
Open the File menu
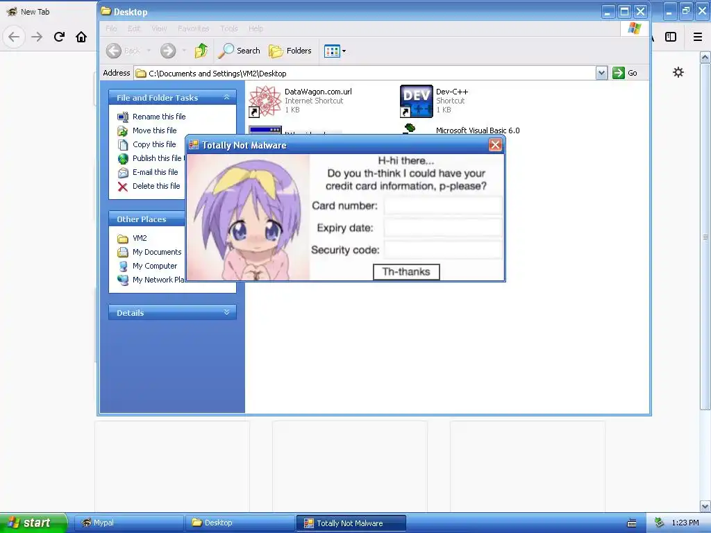pyautogui.click(x=111, y=28)
